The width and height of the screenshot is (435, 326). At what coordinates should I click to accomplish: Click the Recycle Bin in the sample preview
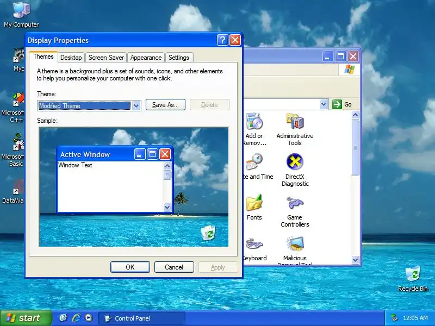coord(208,233)
